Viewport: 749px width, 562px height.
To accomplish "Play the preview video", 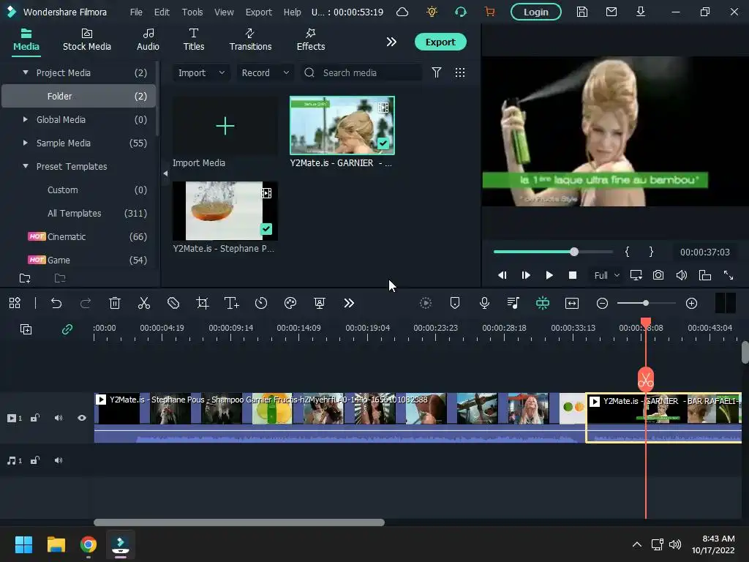I will [x=549, y=275].
